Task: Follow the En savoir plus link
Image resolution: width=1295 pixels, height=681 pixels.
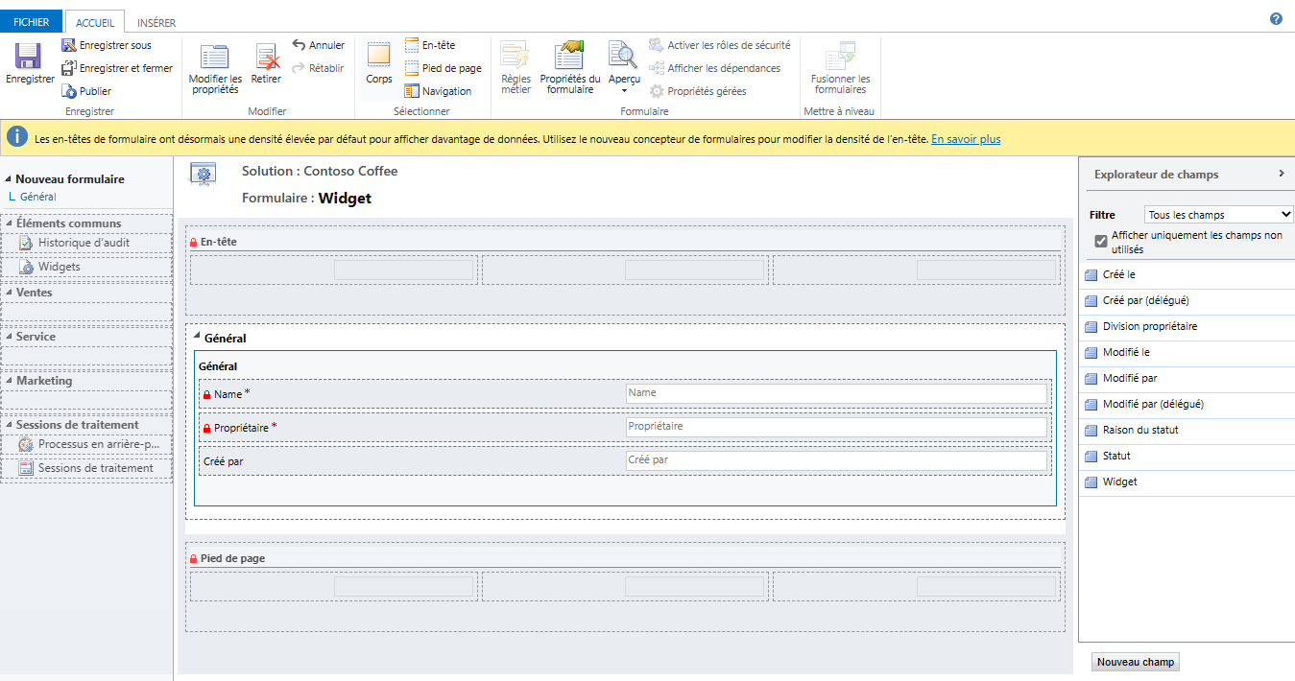Action: (965, 139)
